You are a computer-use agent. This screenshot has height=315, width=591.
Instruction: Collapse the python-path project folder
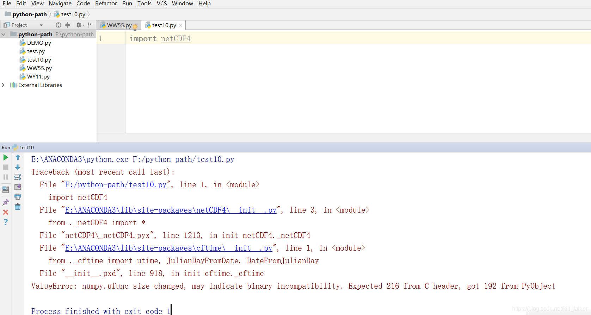(3, 34)
